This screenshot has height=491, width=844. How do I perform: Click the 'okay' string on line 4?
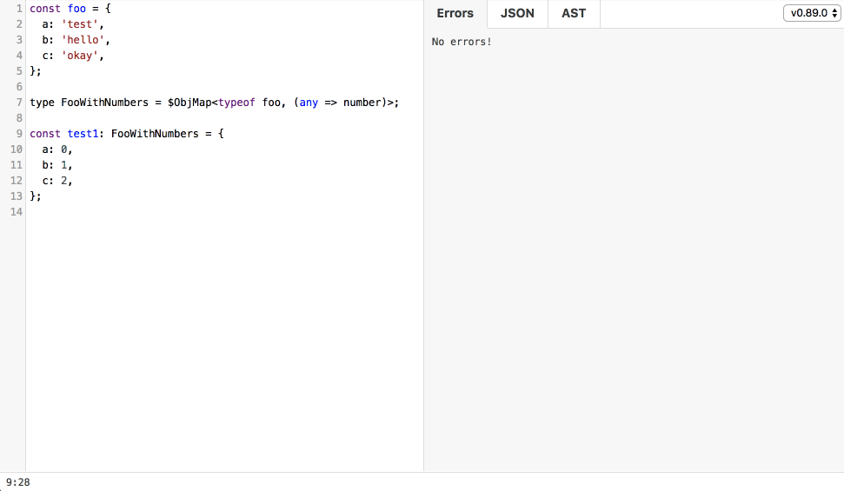click(80, 56)
